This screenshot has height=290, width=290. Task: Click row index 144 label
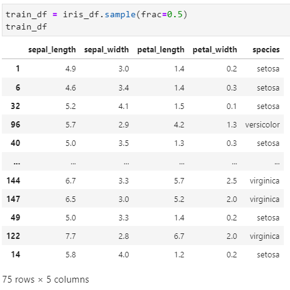14,180
